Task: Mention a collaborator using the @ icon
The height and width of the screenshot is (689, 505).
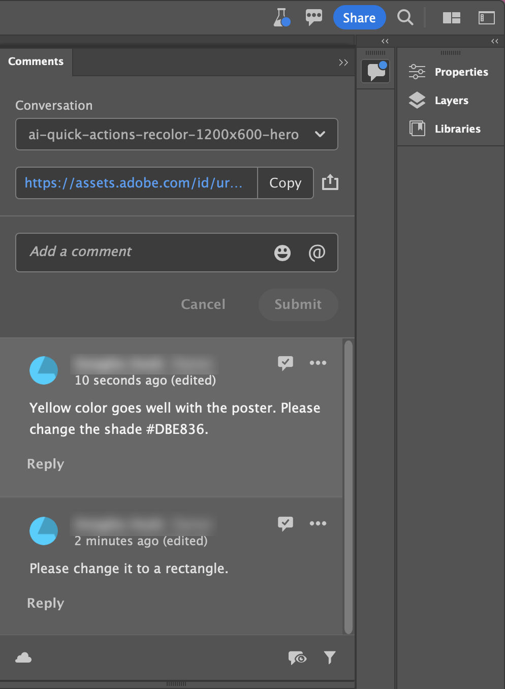Action: (317, 253)
